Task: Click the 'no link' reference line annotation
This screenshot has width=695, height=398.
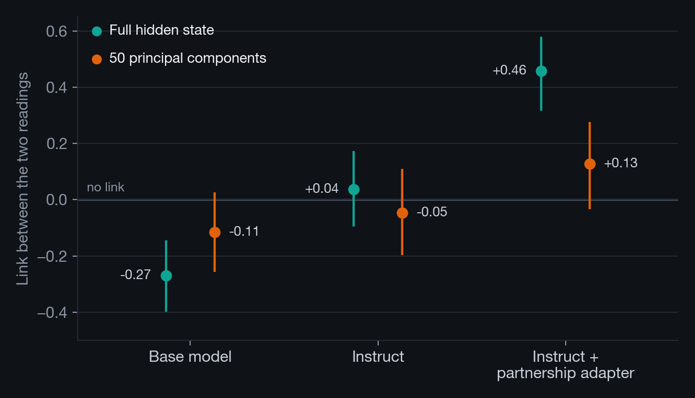Action: tap(106, 187)
